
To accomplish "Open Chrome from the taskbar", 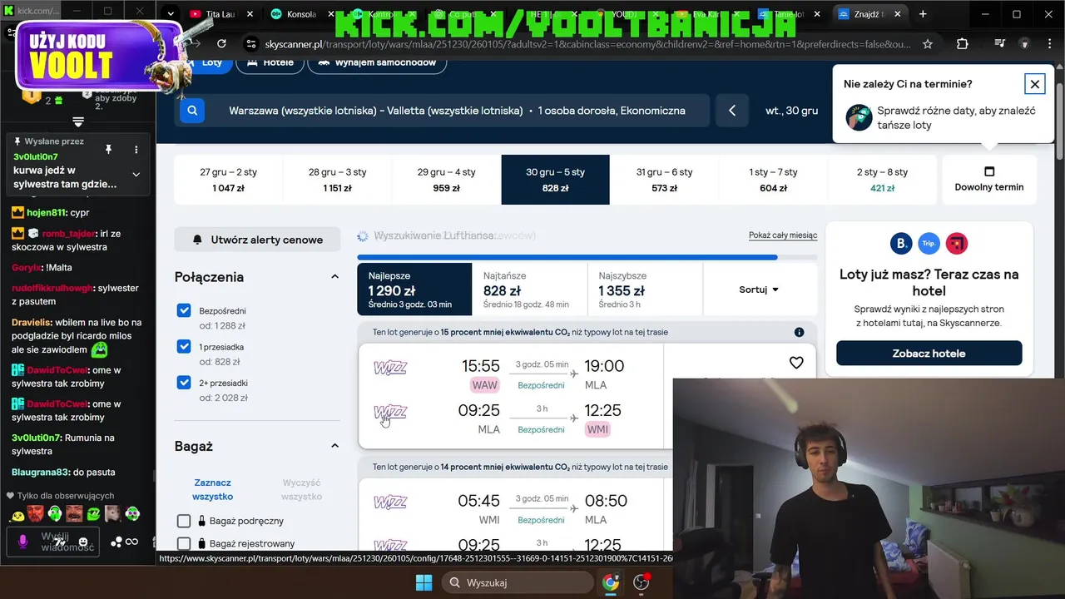I will tap(611, 582).
